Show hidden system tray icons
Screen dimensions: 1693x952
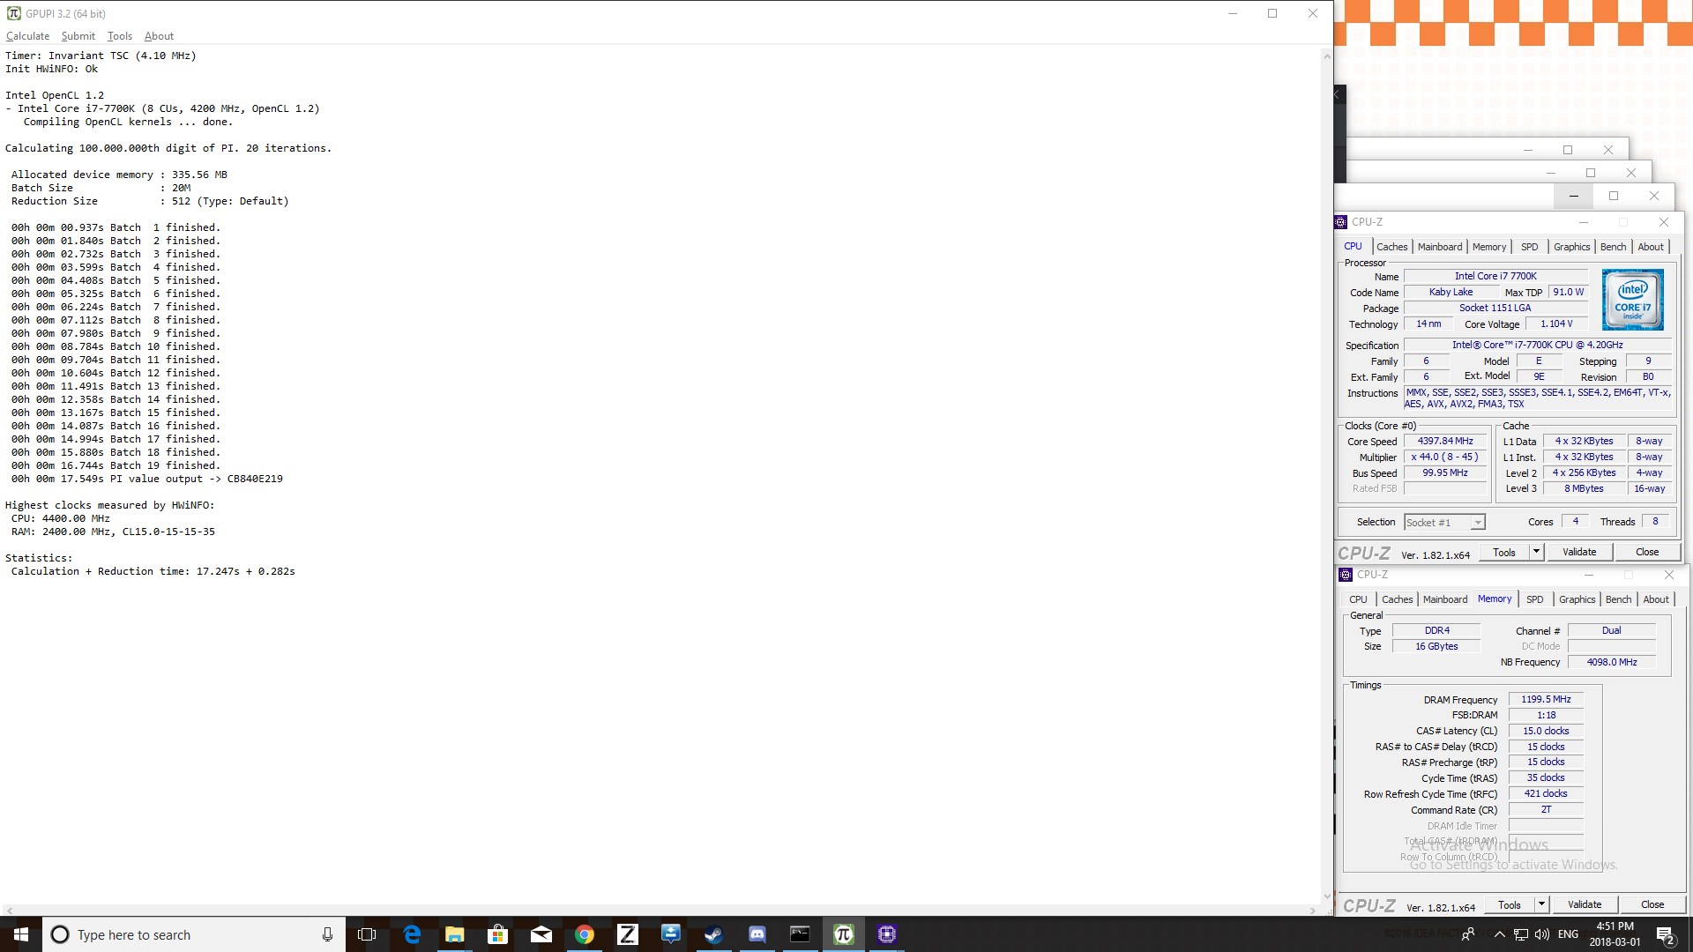1499,934
